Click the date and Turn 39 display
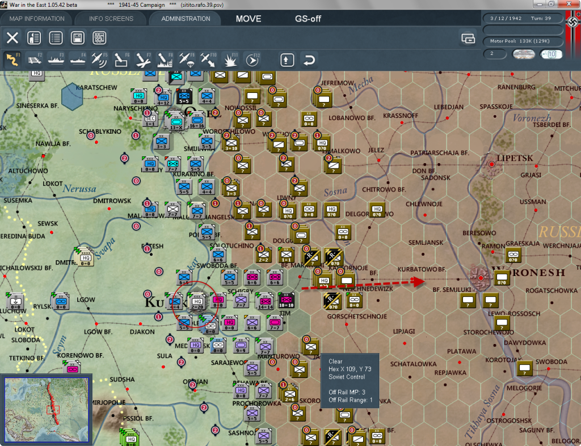 [x=522, y=19]
